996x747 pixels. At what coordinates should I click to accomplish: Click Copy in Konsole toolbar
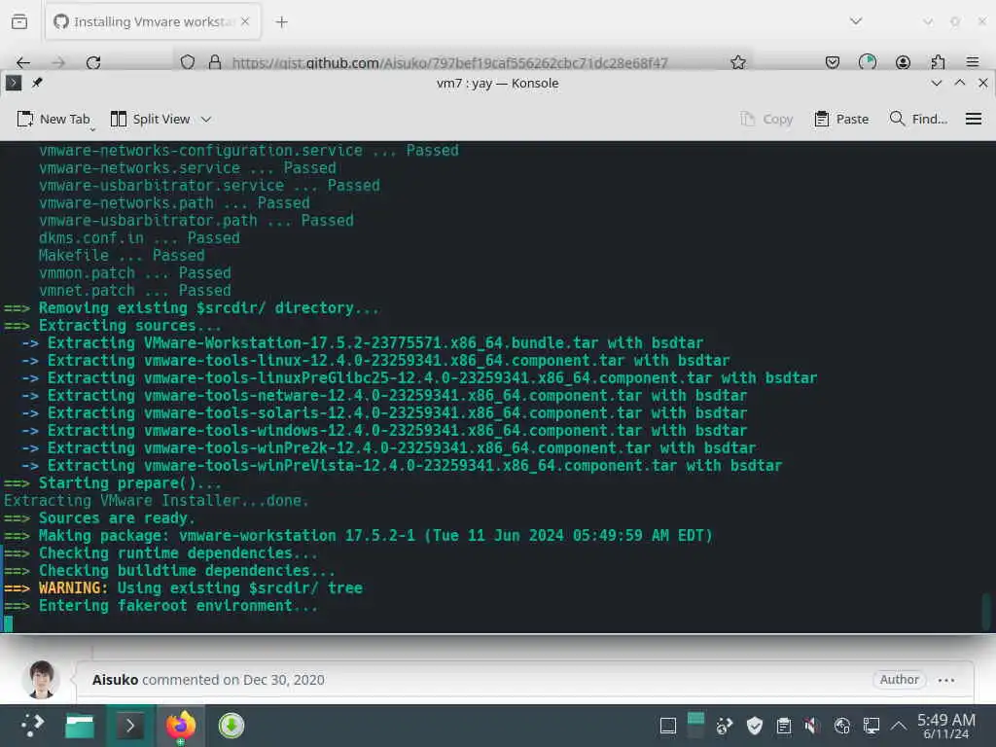click(x=766, y=119)
